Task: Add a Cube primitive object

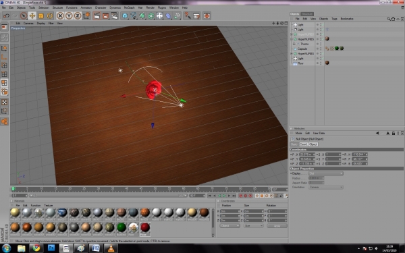Action: pos(125,16)
